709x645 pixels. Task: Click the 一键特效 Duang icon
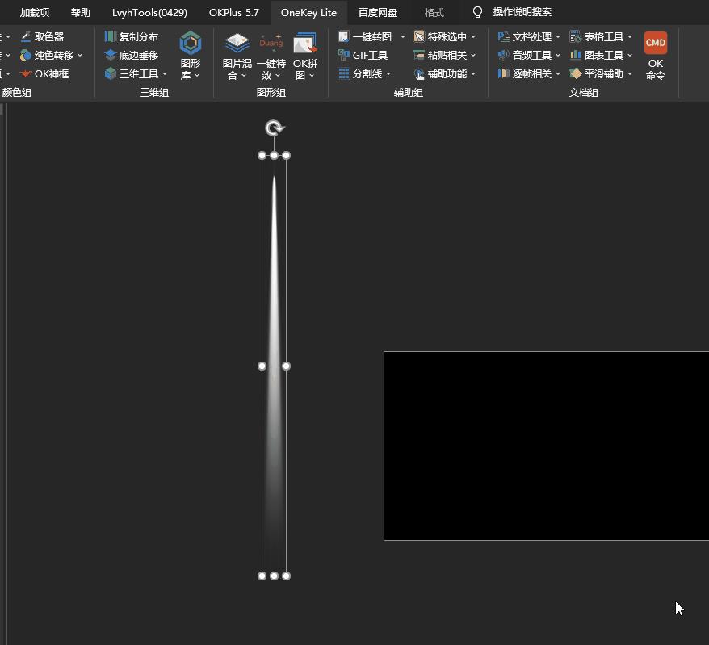pos(271,43)
